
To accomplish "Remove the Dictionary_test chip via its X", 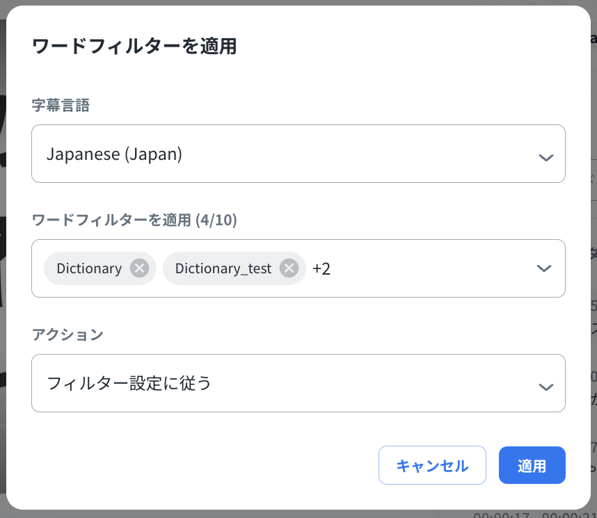I will click(x=289, y=268).
